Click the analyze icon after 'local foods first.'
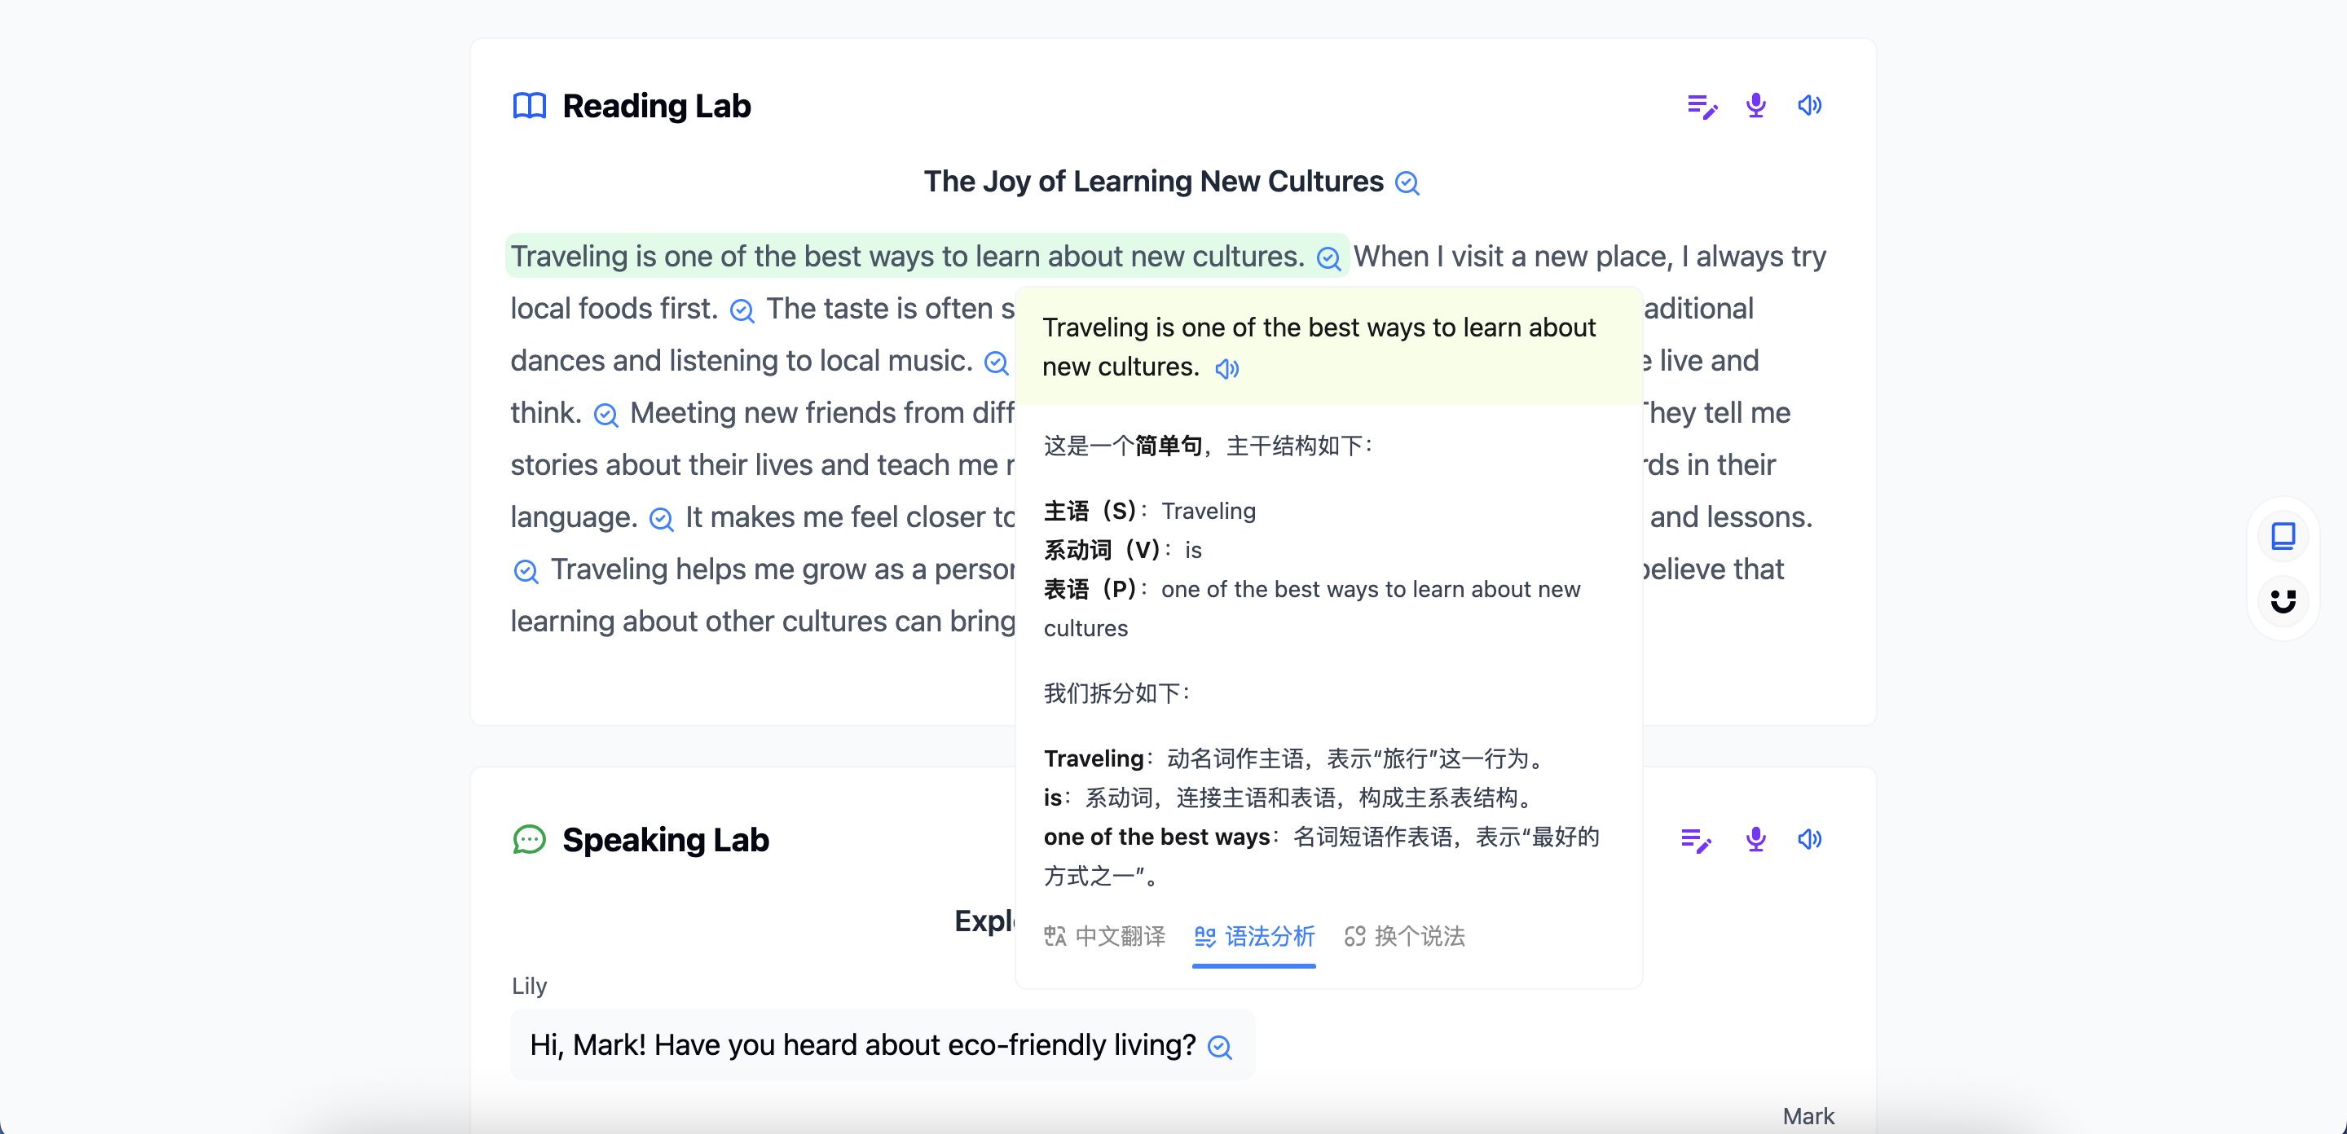This screenshot has width=2347, height=1134. [742, 310]
